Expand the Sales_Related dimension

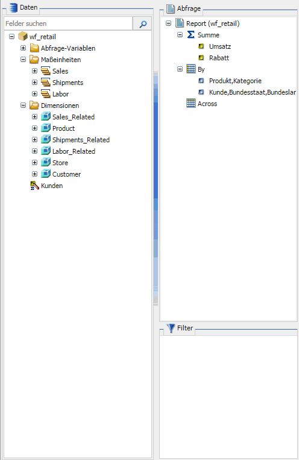34,116
